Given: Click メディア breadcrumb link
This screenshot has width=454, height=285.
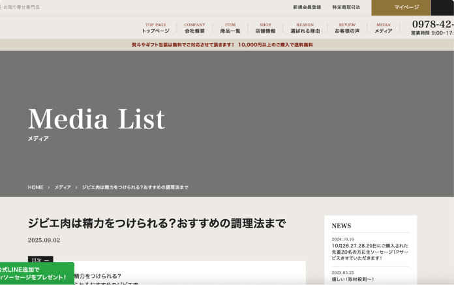Looking at the screenshot, I should (63, 187).
